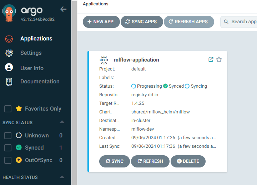The image size is (257, 185).
Task: Check the OutOfSync status filter
Action: [x=8, y=160]
